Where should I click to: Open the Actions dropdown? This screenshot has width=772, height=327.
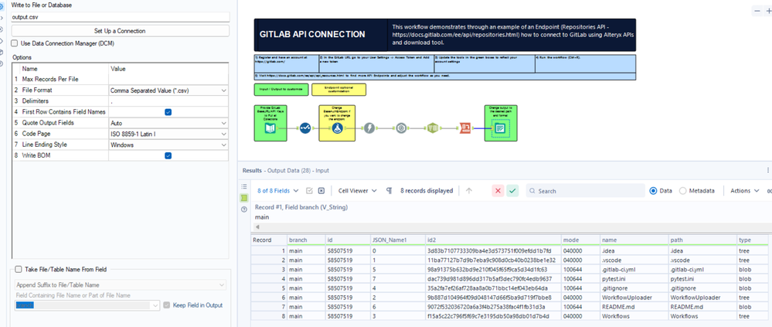(744, 191)
